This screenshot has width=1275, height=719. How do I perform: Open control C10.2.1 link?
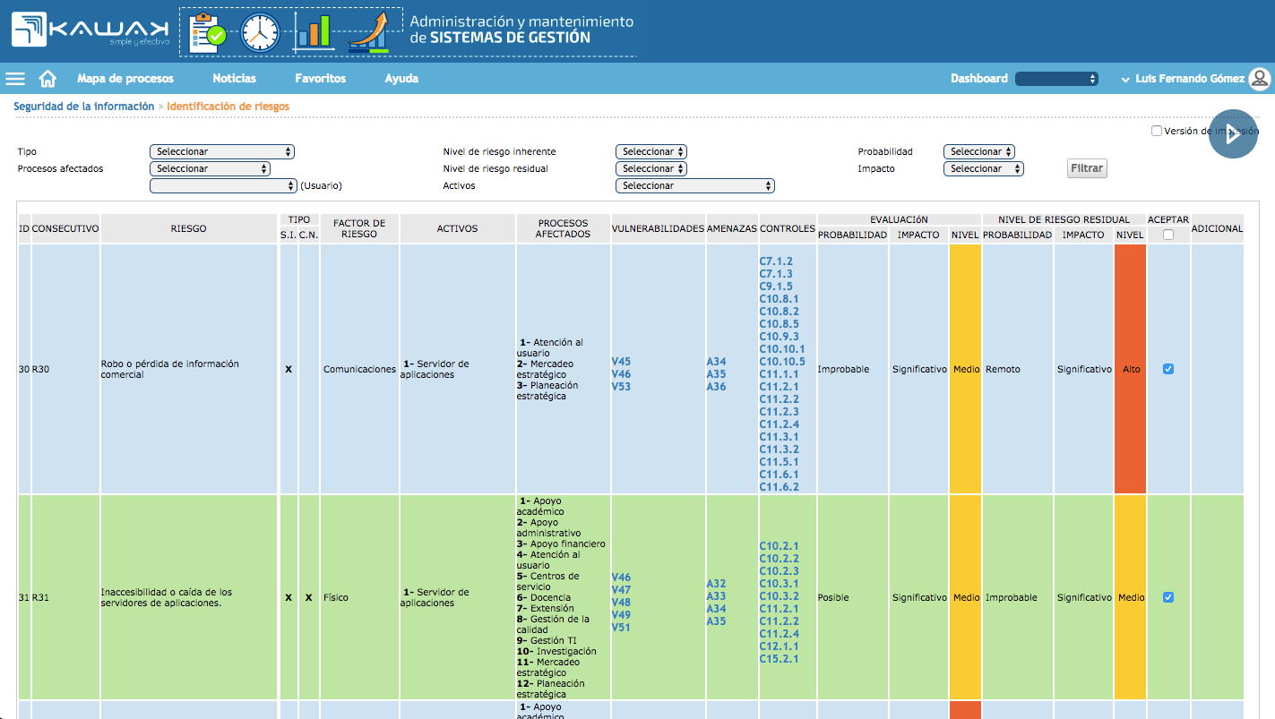[x=780, y=546]
